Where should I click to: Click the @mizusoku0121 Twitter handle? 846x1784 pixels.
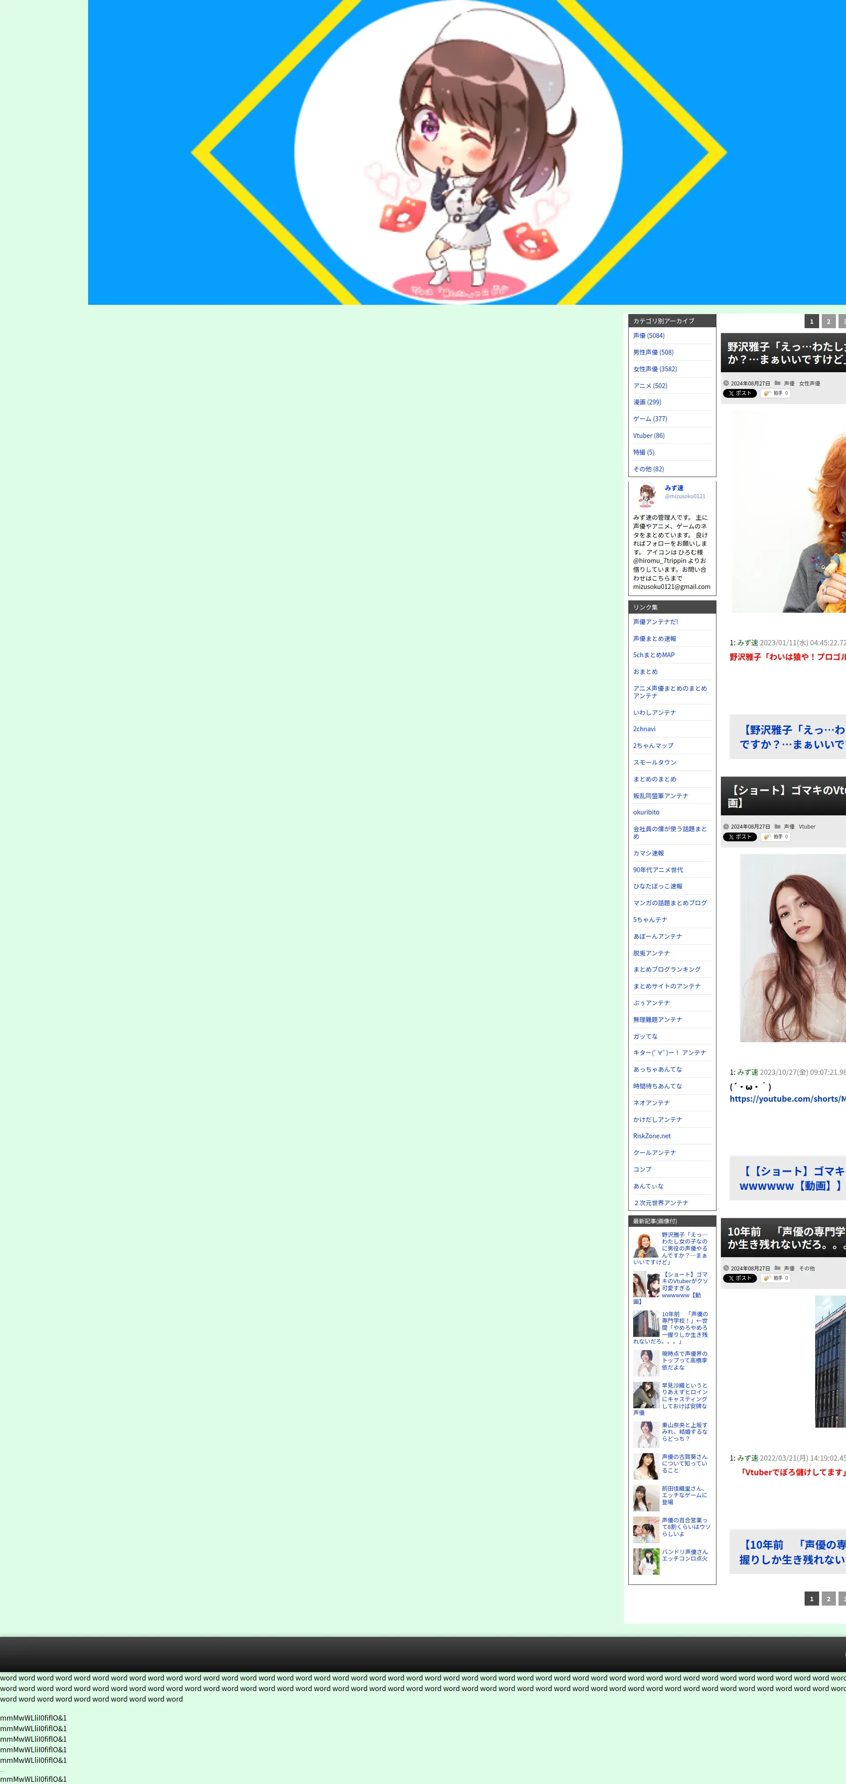tap(685, 496)
